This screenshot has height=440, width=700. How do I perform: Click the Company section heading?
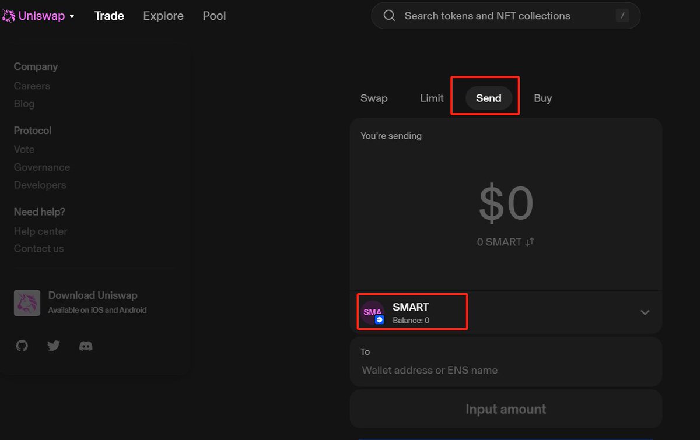(x=36, y=66)
